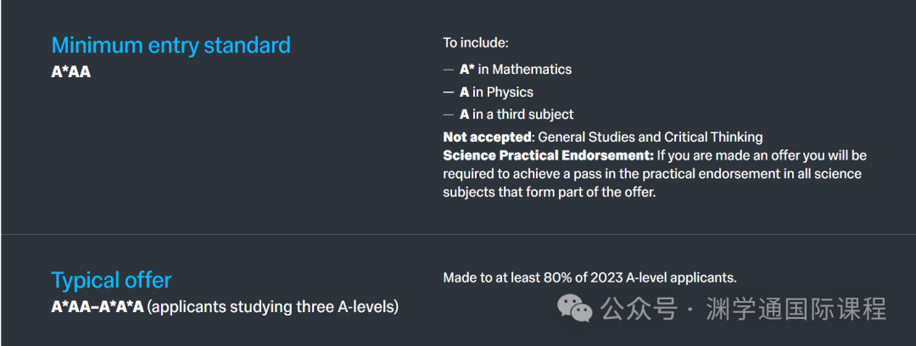Select the 'A in Physics' requirement line

pyautogui.click(x=496, y=92)
